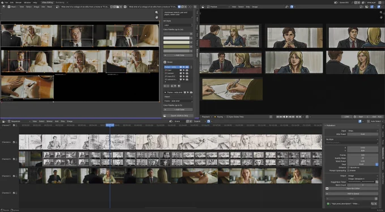Screen dimensions: 385x212
Task: Click the folder icon after the first image name
Action: point(118,7)
